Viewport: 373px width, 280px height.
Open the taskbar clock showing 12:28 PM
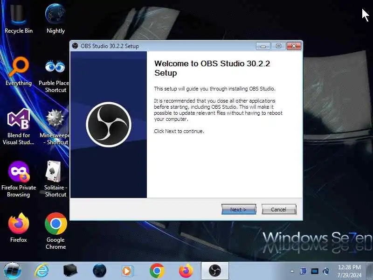tap(349, 271)
